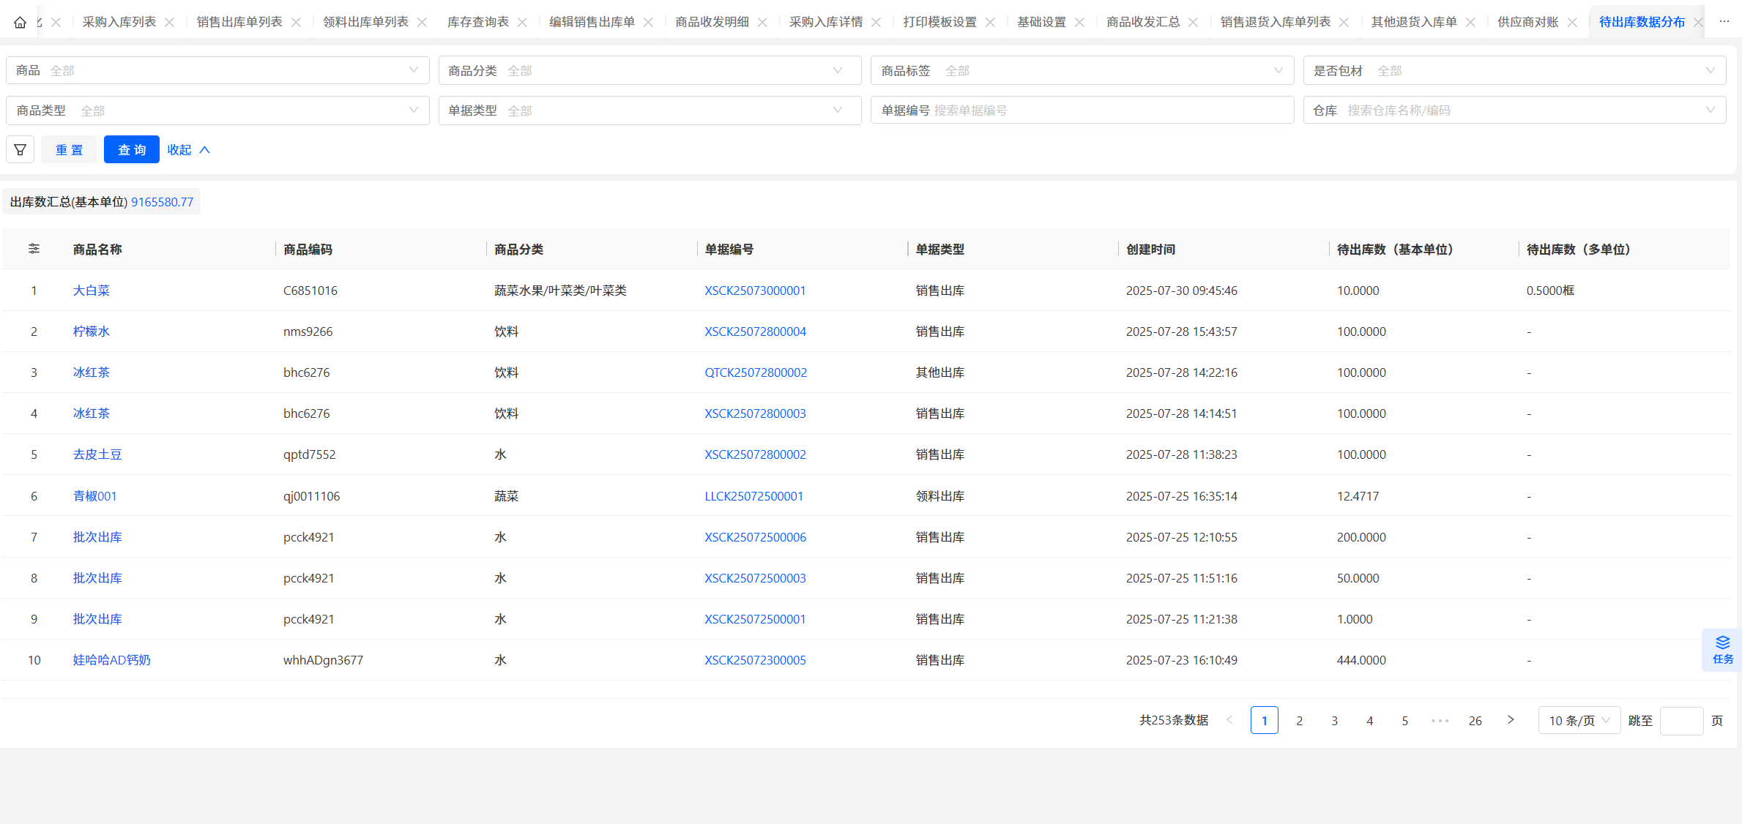Viewport: 1742px width, 824px height.
Task: Switch to 采购入库列表 tab
Action: [119, 22]
